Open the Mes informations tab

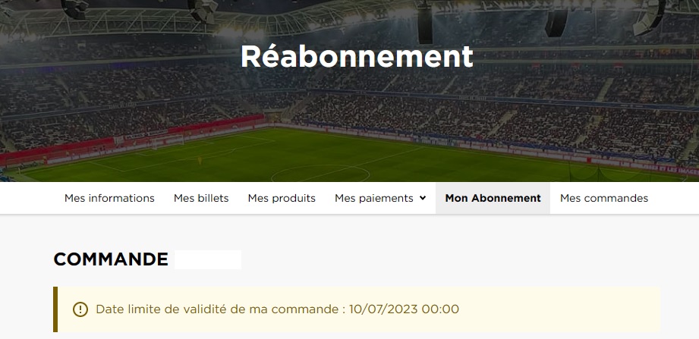109,198
